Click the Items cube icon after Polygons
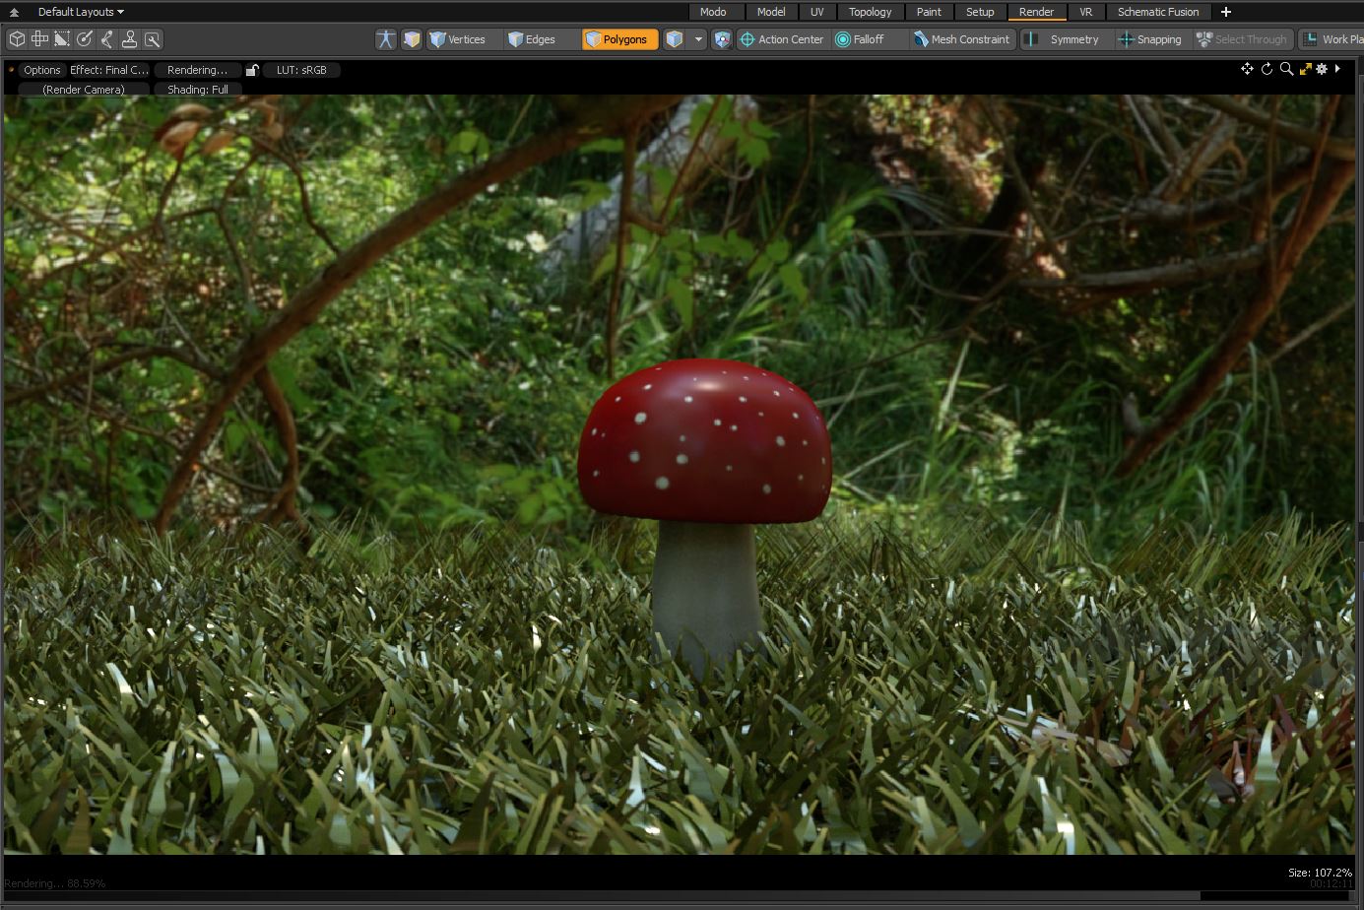 (x=675, y=39)
